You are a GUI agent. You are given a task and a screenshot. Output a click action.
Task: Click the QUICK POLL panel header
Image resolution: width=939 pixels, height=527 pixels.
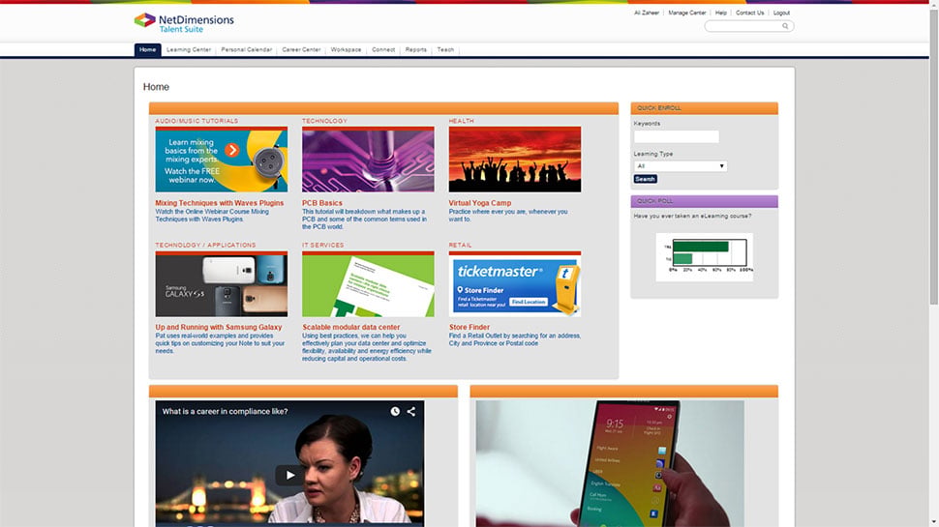click(705, 201)
